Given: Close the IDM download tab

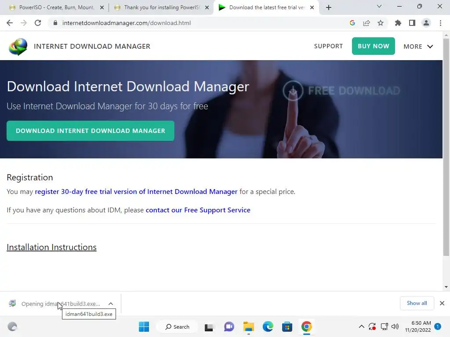Looking at the screenshot, I should coord(312,7).
